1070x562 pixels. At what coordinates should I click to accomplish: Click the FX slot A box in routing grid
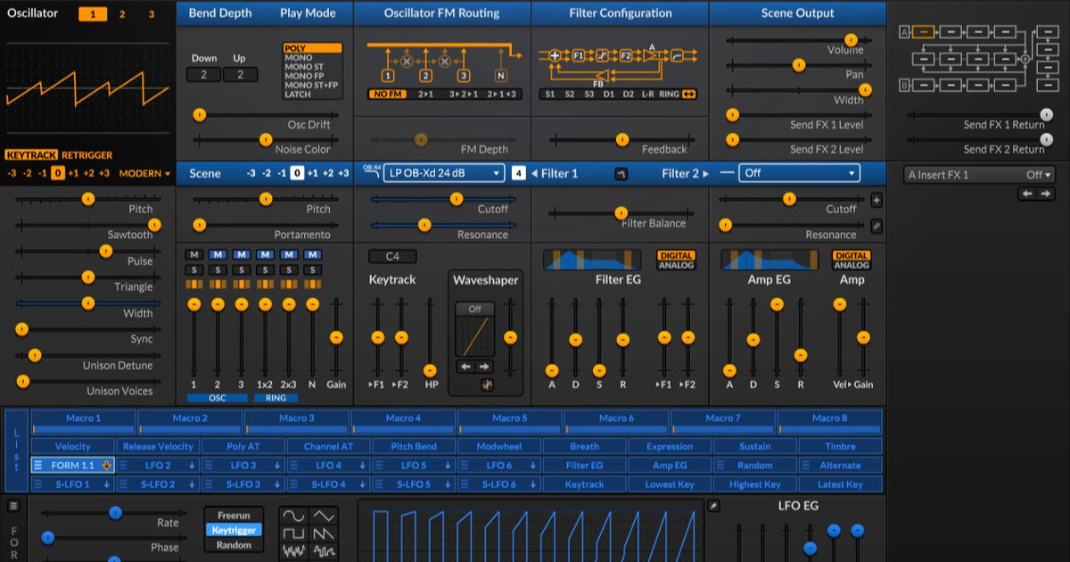(x=925, y=32)
